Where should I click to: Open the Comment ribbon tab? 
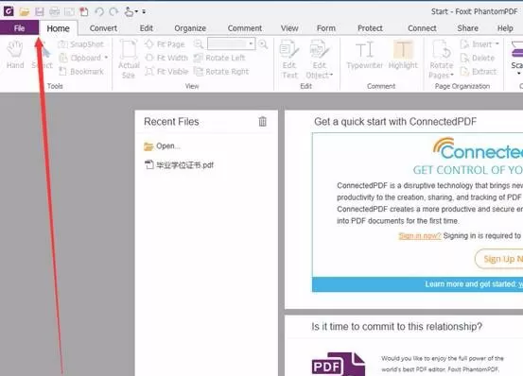245,28
